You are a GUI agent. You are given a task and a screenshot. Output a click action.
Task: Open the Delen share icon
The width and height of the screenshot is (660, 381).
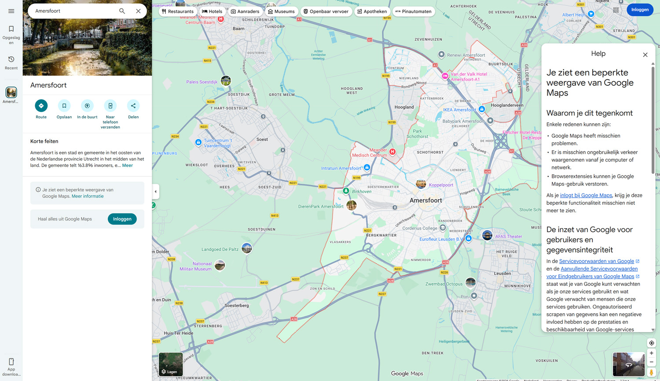click(x=133, y=106)
